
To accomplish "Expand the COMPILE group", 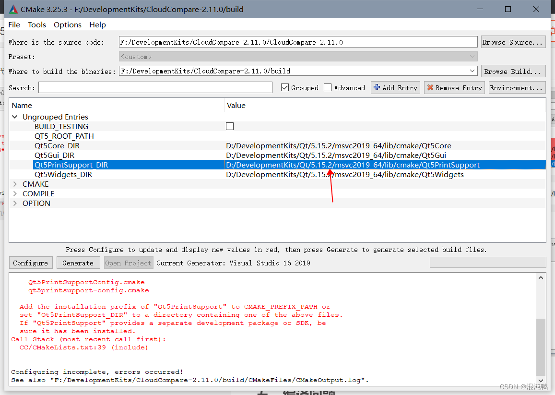I will click(15, 194).
